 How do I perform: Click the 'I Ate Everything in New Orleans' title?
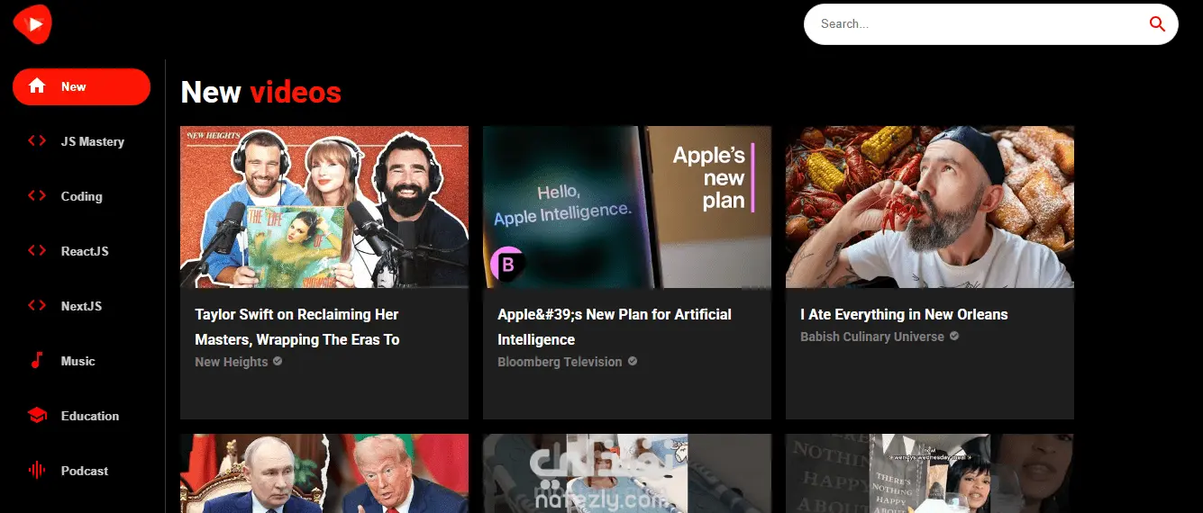click(x=904, y=314)
